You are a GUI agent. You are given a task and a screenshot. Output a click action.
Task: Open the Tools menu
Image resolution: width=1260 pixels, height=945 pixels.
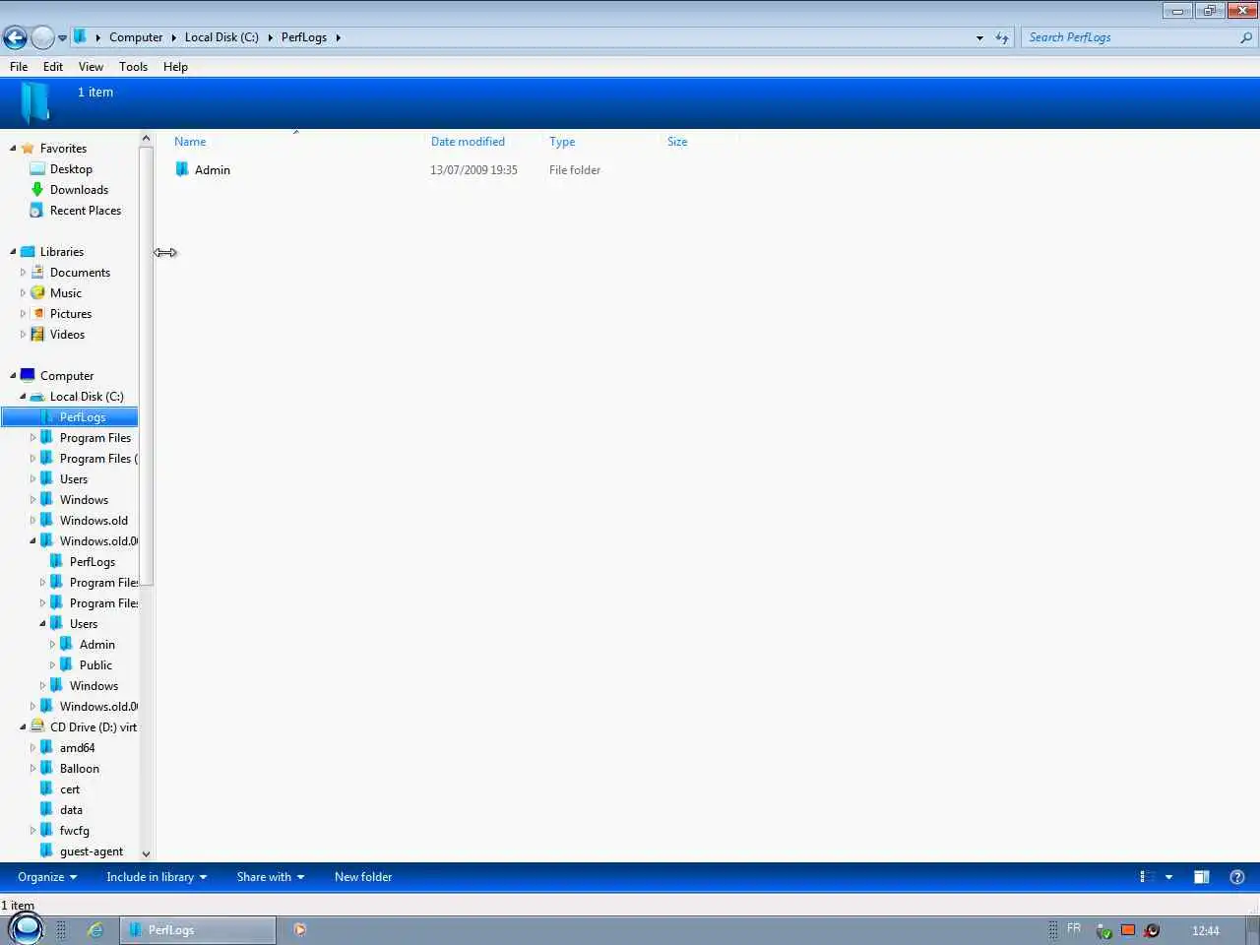pos(133,67)
